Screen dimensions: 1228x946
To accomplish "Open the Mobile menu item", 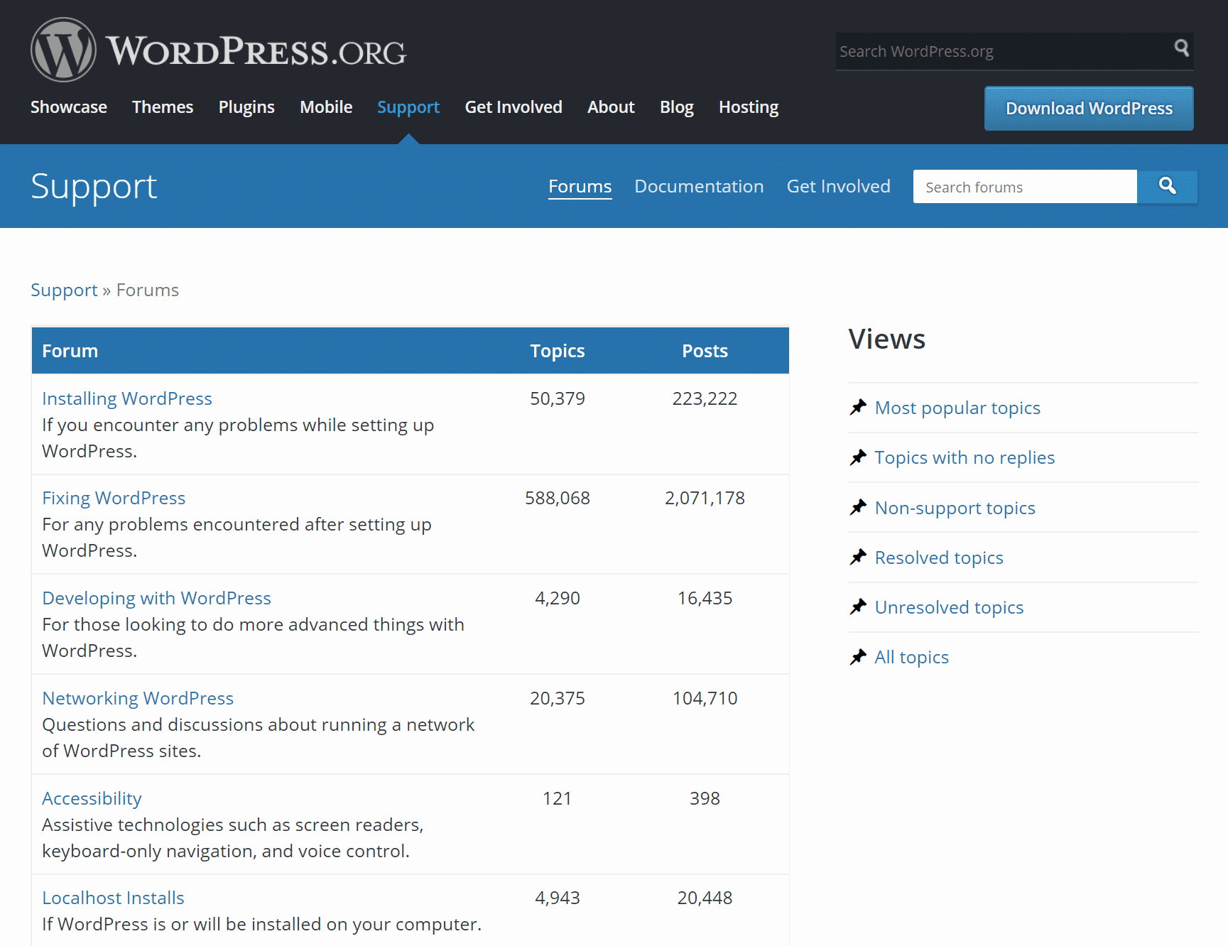I will pos(326,107).
